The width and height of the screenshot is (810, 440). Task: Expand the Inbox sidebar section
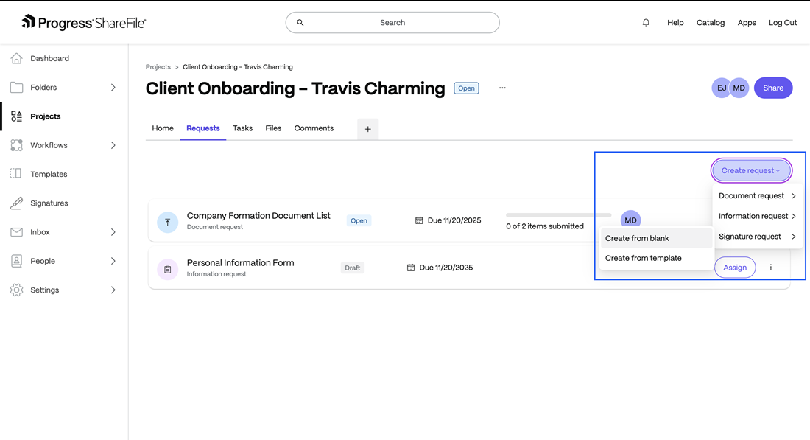point(113,232)
